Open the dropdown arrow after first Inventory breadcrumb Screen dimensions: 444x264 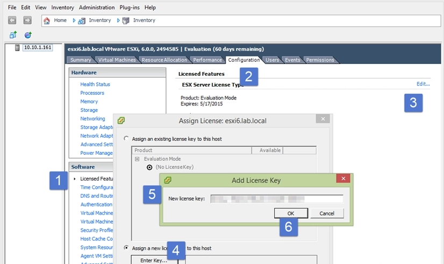point(118,20)
